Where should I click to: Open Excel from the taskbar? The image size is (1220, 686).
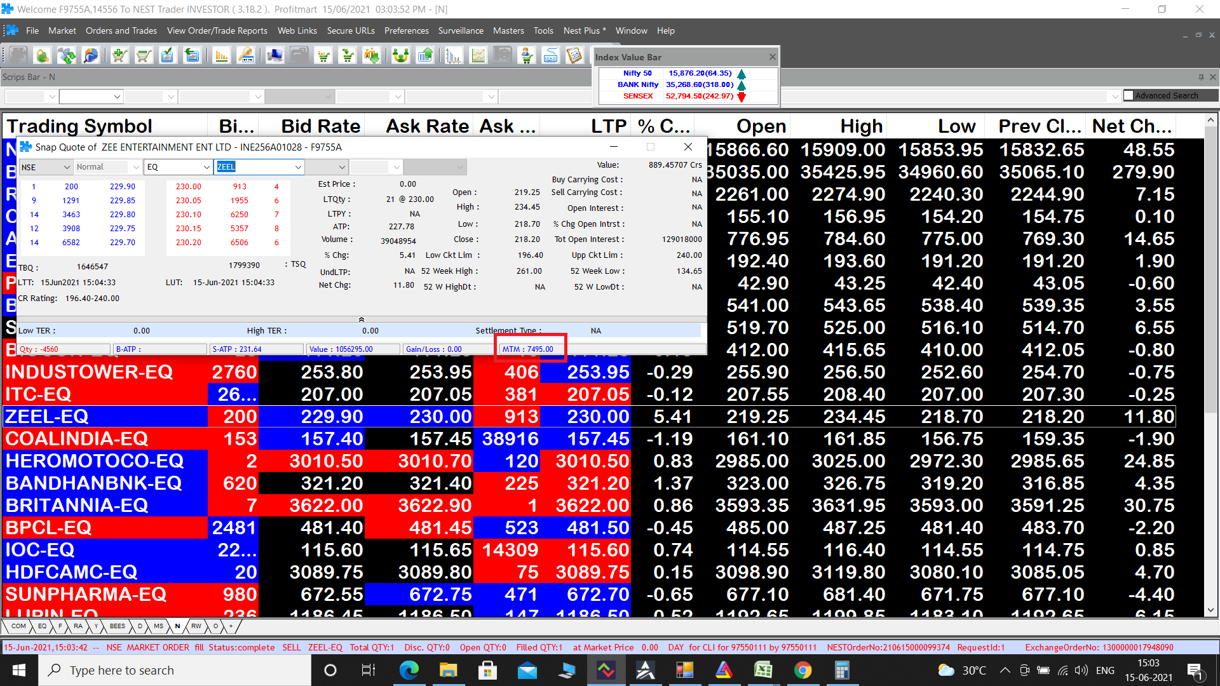pyautogui.click(x=763, y=670)
